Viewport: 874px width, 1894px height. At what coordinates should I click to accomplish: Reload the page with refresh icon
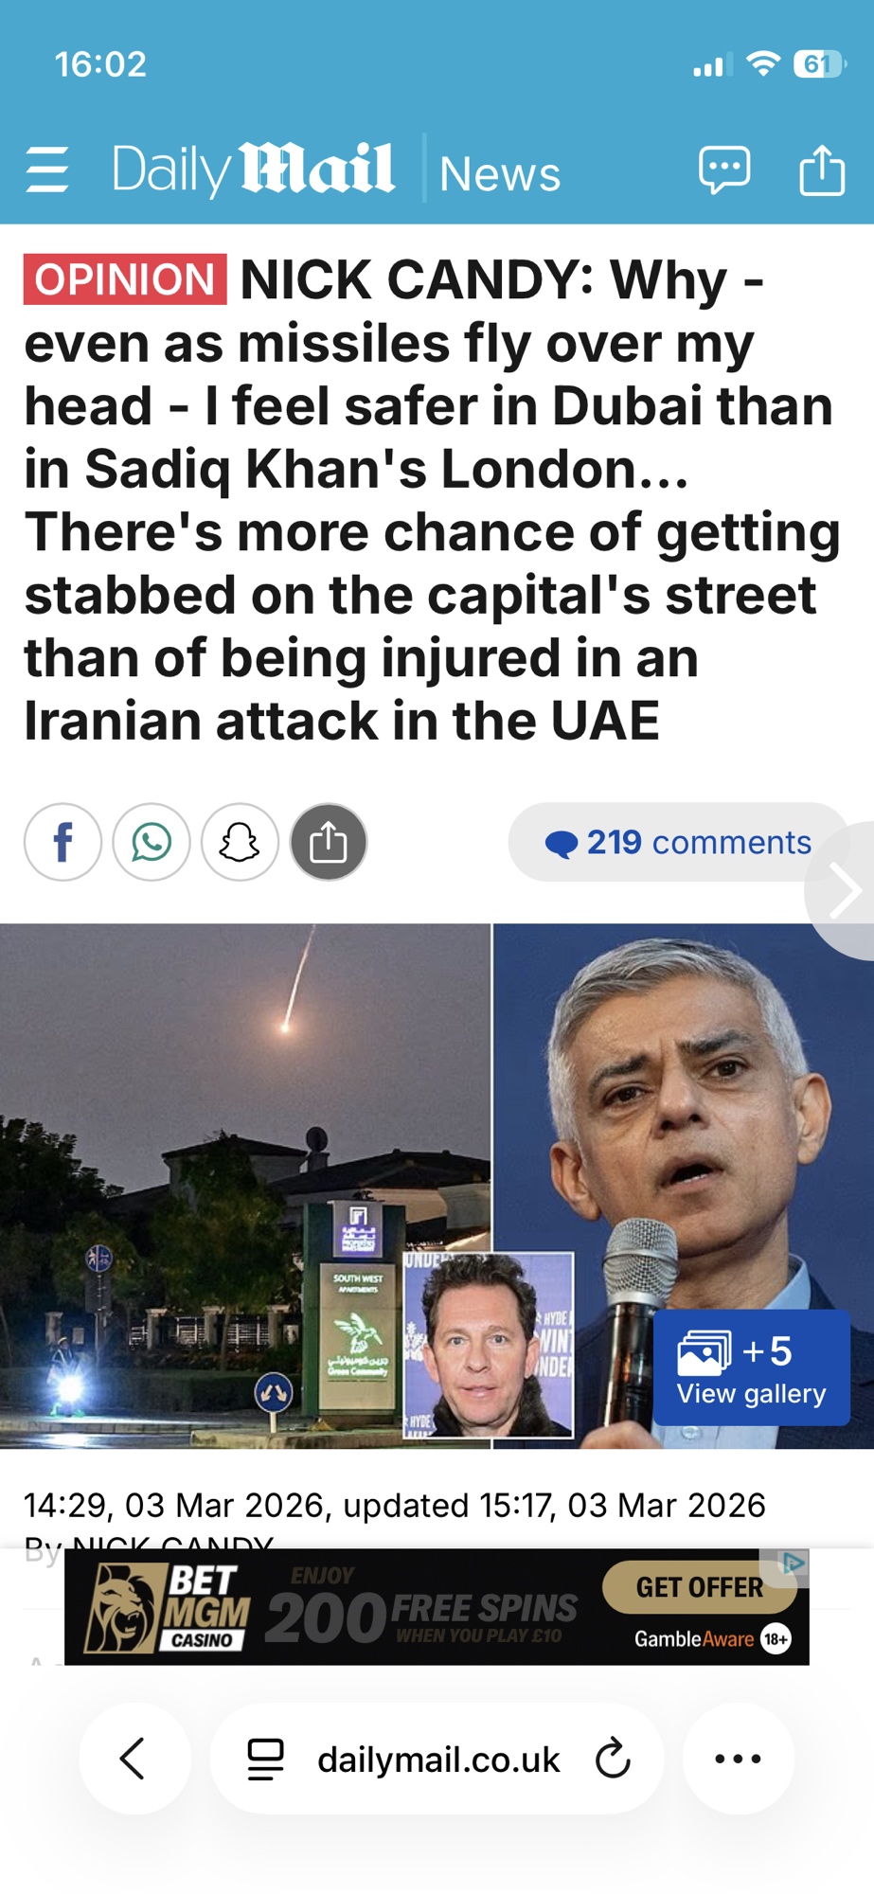[613, 1759]
